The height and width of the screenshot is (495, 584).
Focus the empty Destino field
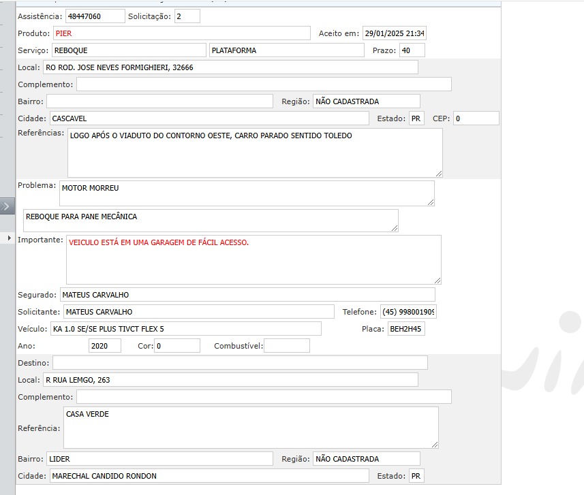coord(240,363)
